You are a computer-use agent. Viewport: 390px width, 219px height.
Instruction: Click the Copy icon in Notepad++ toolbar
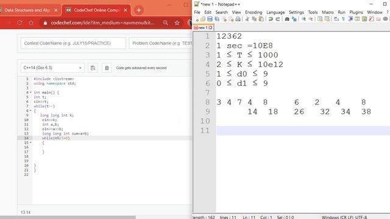click(254, 19)
